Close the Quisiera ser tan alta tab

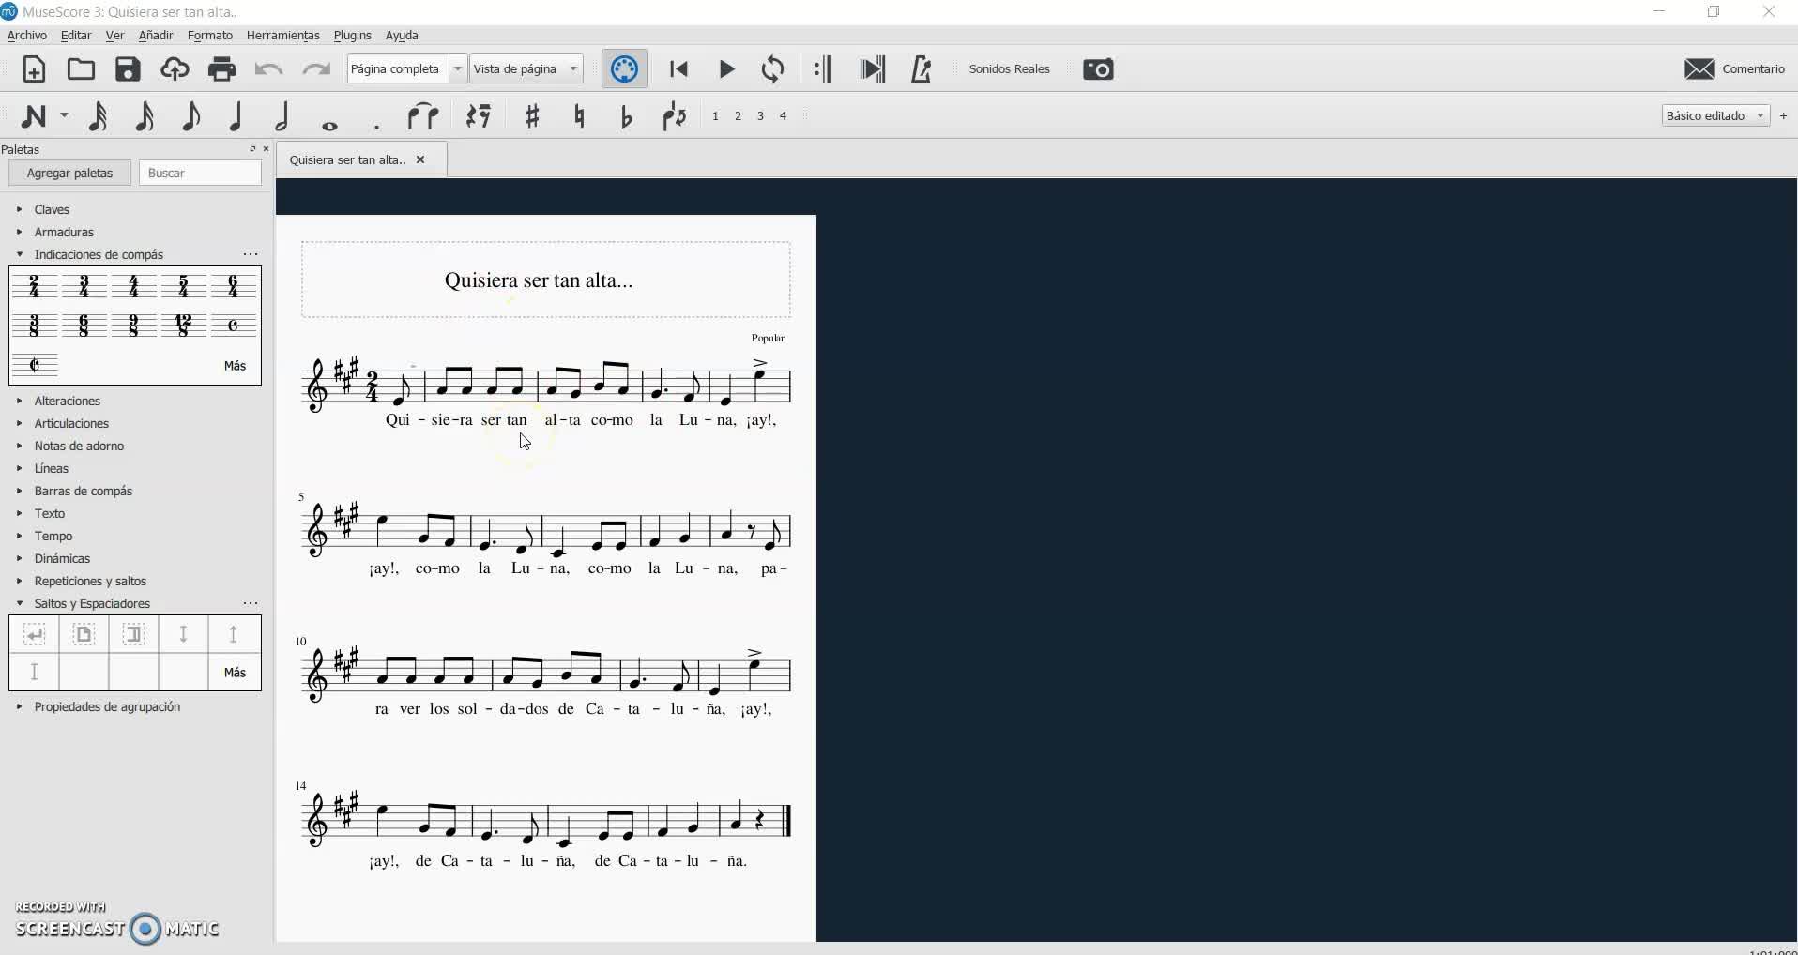[x=420, y=160]
